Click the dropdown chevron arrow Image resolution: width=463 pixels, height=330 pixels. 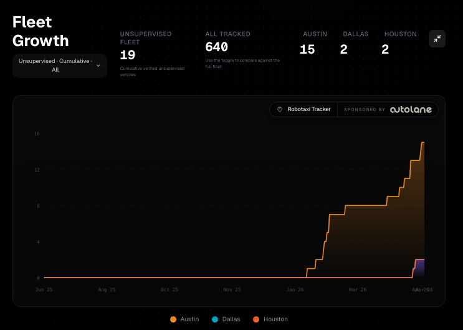tap(98, 66)
